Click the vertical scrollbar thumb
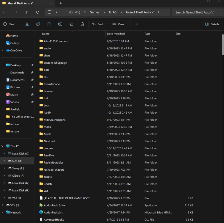This screenshot has width=224, height=223. pyautogui.click(x=223, y=45)
